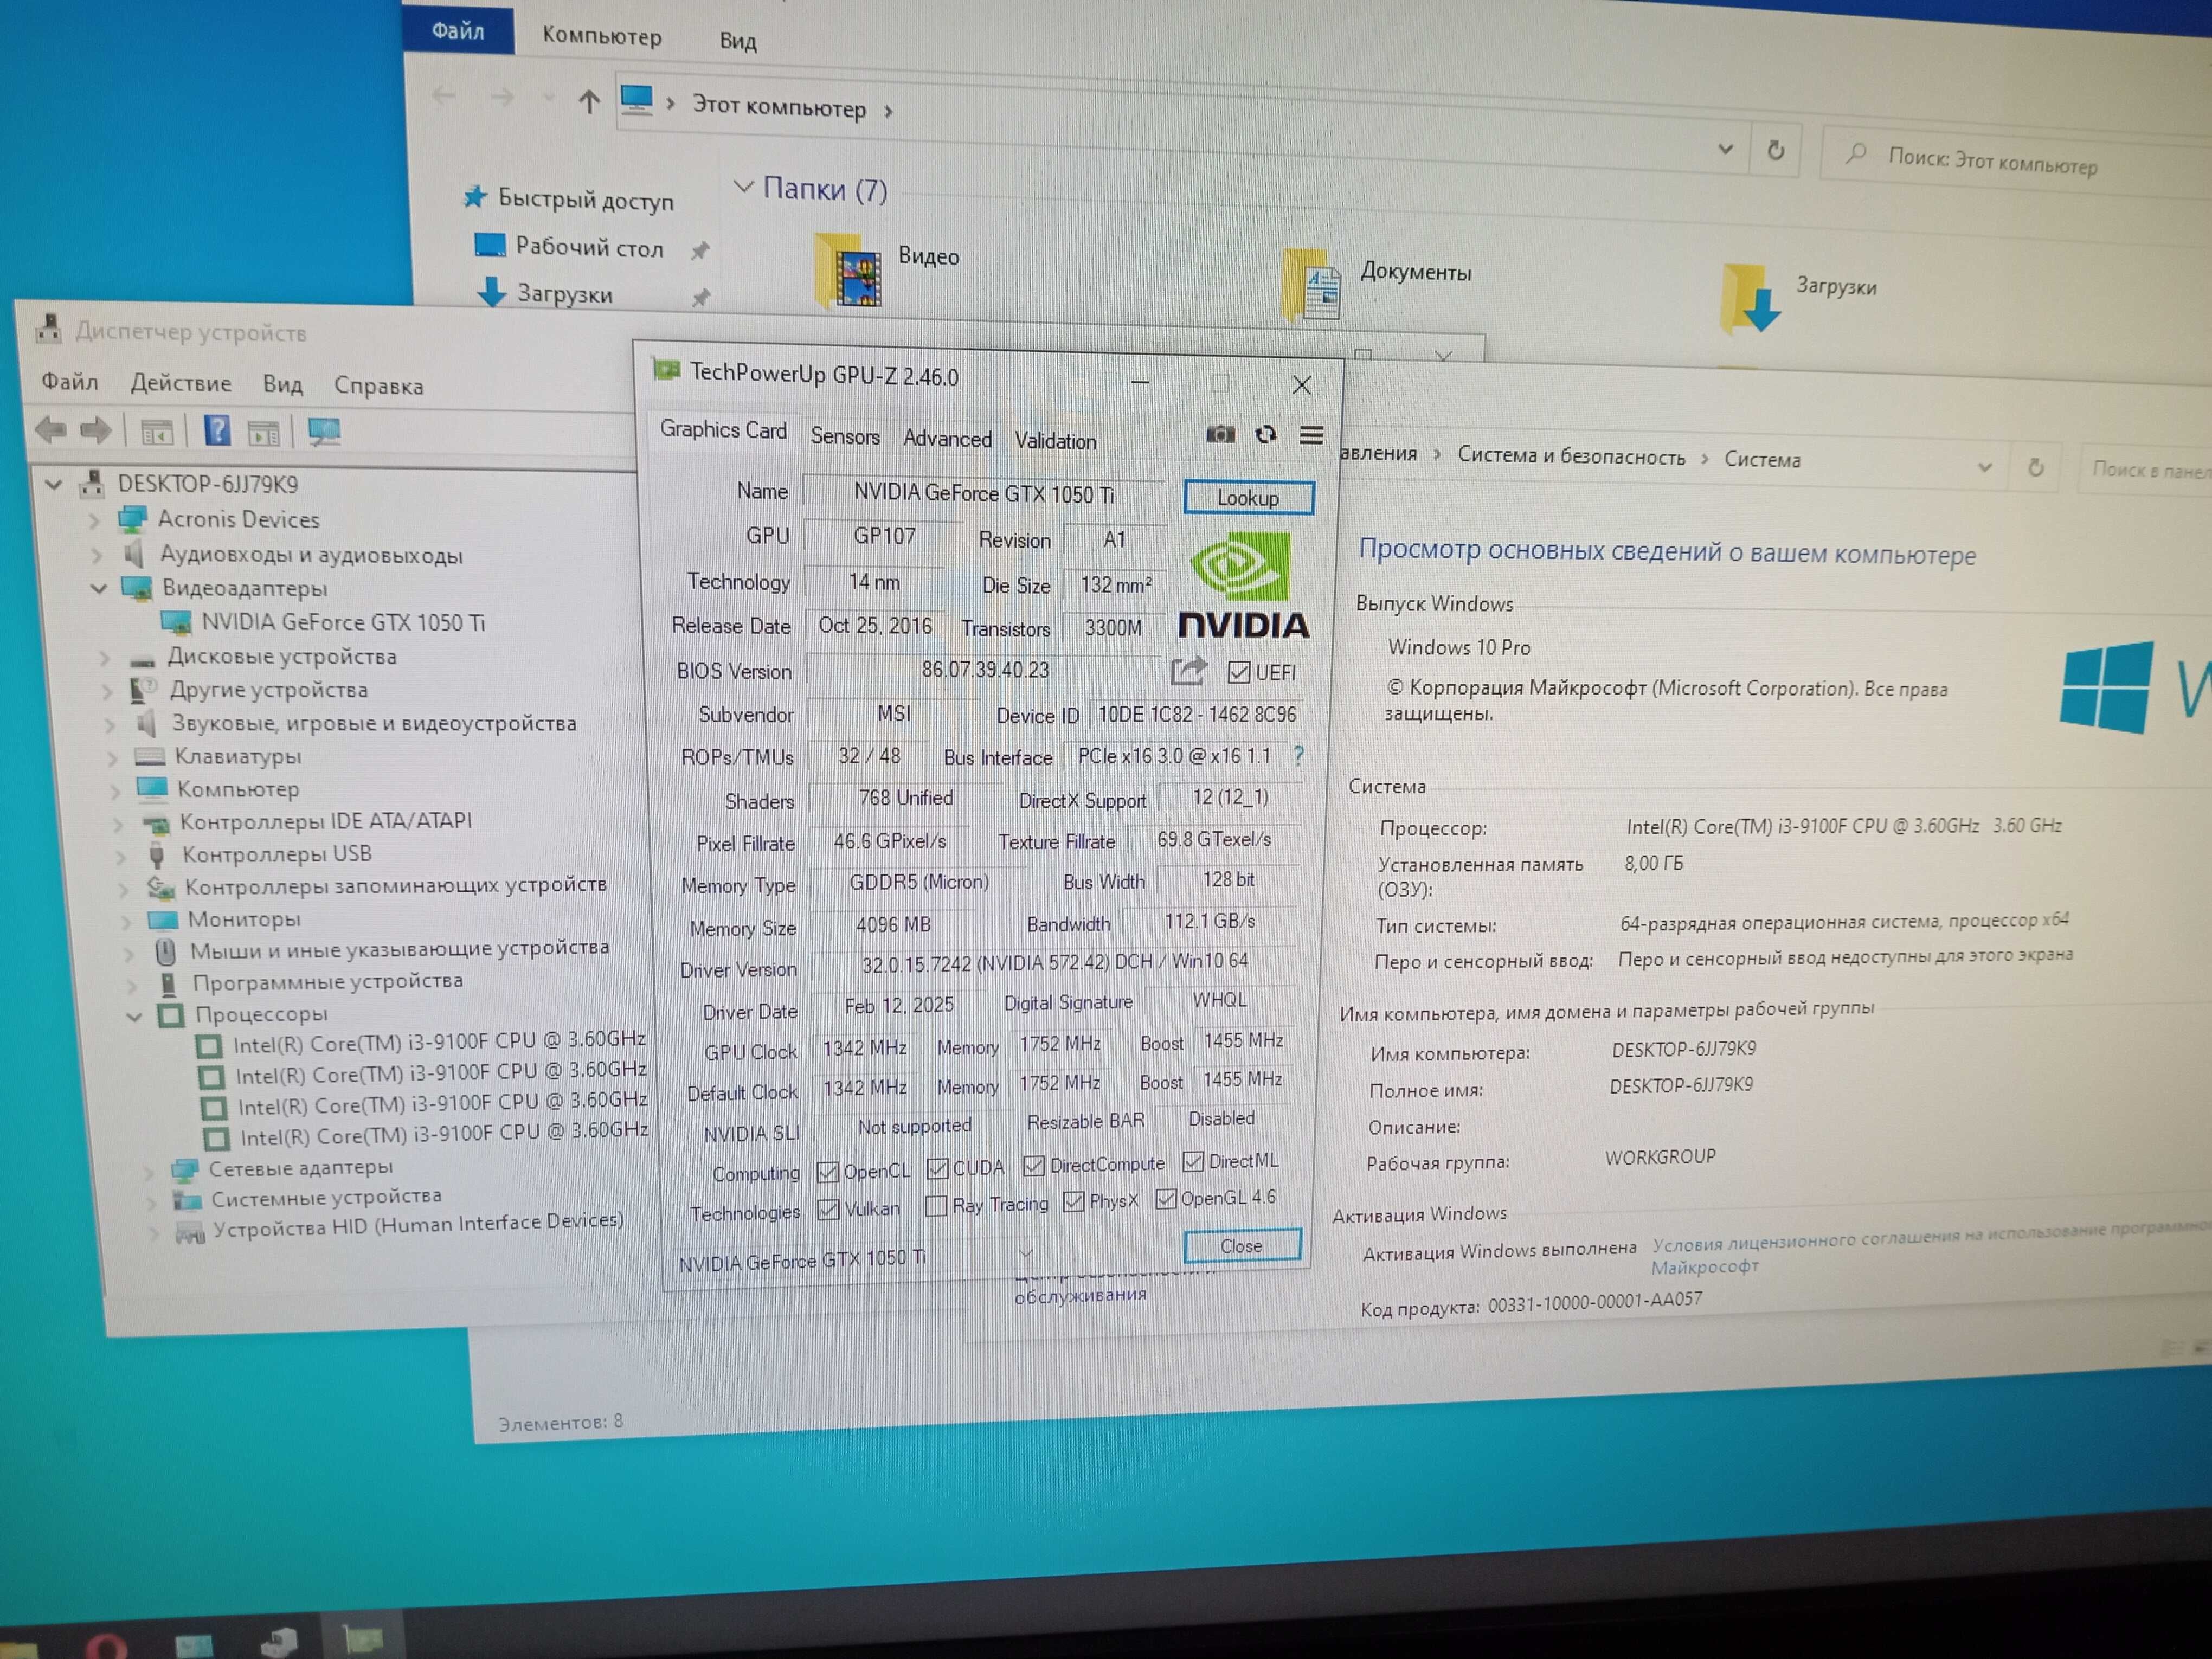Select Сетевые адаптеры in Device Manager
Viewport: 2212px width, 1659px height.
pos(300,1167)
